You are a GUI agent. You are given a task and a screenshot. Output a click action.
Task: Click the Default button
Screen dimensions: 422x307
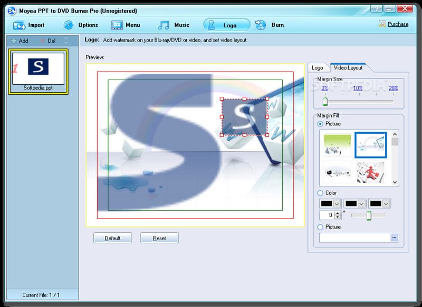[112, 238]
